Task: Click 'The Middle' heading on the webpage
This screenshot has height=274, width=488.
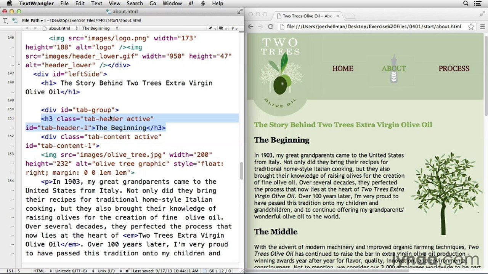Action: coord(276,232)
